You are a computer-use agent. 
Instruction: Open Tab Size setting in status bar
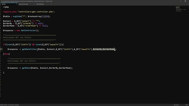(x=176, y=105)
